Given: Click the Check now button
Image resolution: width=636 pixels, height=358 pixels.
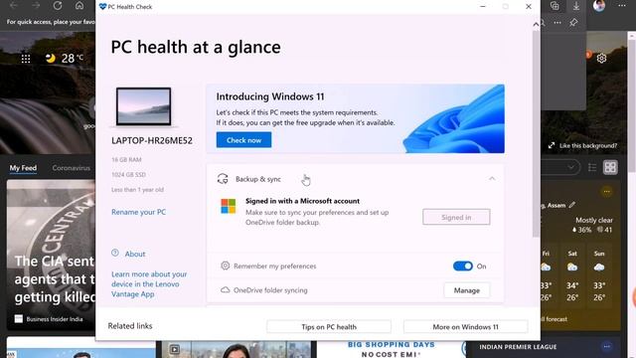Looking at the screenshot, I should pyautogui.click(x=243, y=140).
